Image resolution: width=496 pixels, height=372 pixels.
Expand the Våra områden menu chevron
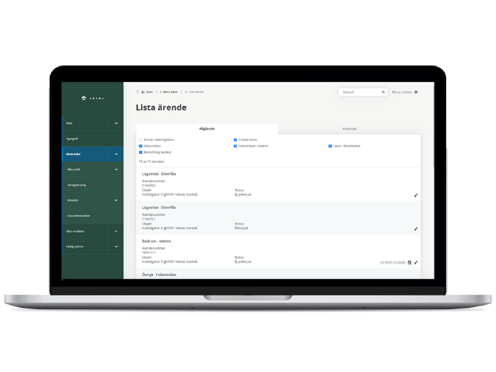116,232
